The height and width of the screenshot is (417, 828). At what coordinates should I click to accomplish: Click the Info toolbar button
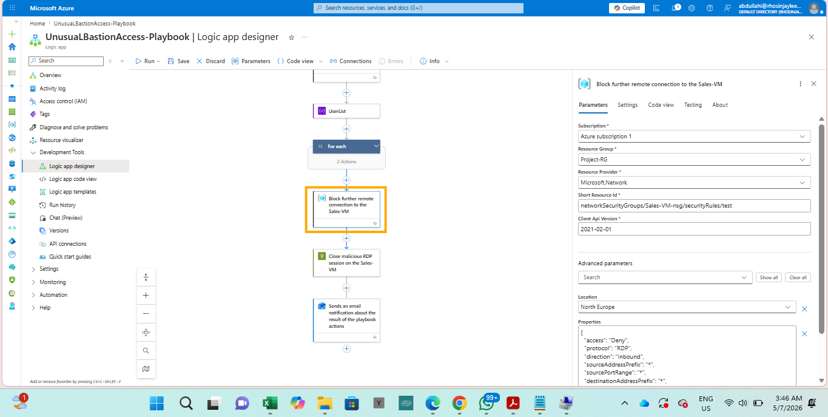point(430,61)
